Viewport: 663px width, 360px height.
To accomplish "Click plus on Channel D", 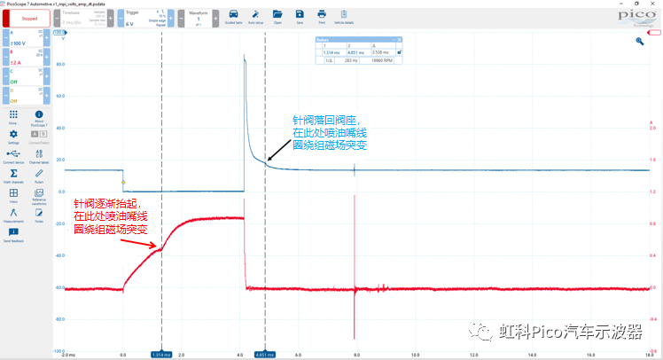I will pos(46,96).
